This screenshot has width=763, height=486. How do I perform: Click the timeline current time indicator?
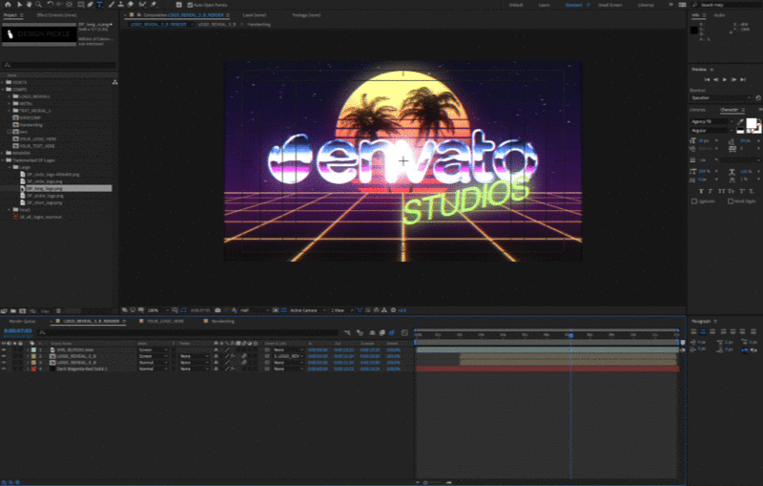[x=570, y=335]
